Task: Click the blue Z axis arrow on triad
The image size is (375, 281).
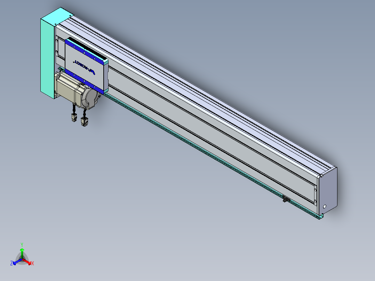Action: click(17, 262)
